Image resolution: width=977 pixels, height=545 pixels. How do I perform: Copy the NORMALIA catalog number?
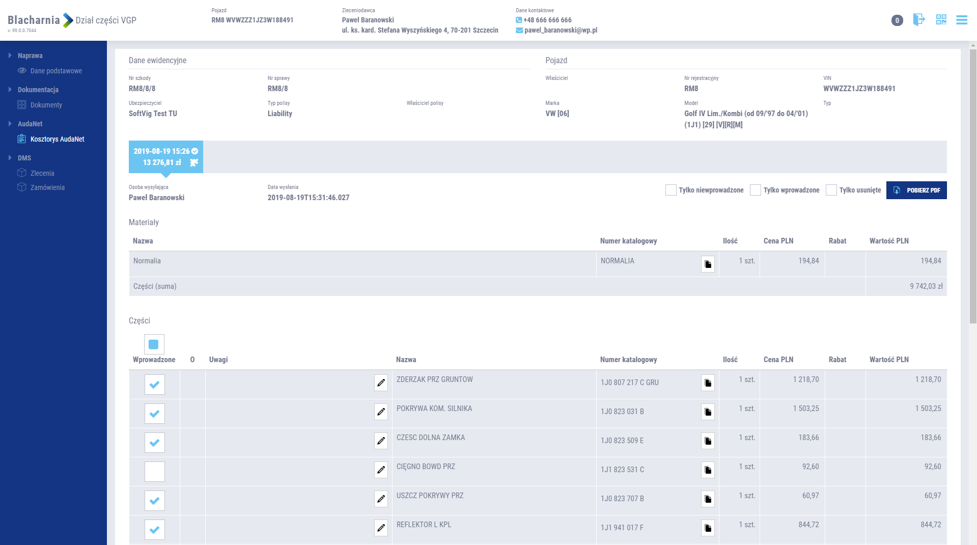708,264
